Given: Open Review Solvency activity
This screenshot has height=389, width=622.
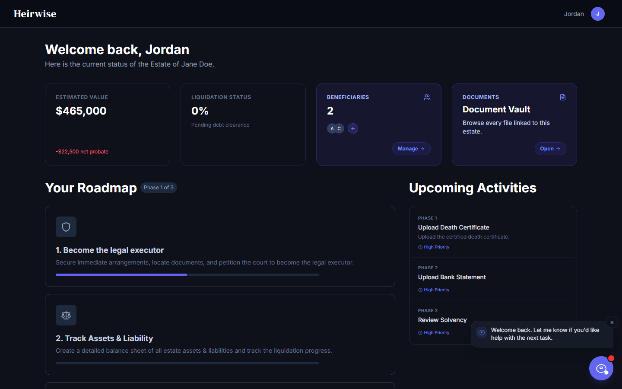Looking at the screenshot, I should (x=442, y=320).
